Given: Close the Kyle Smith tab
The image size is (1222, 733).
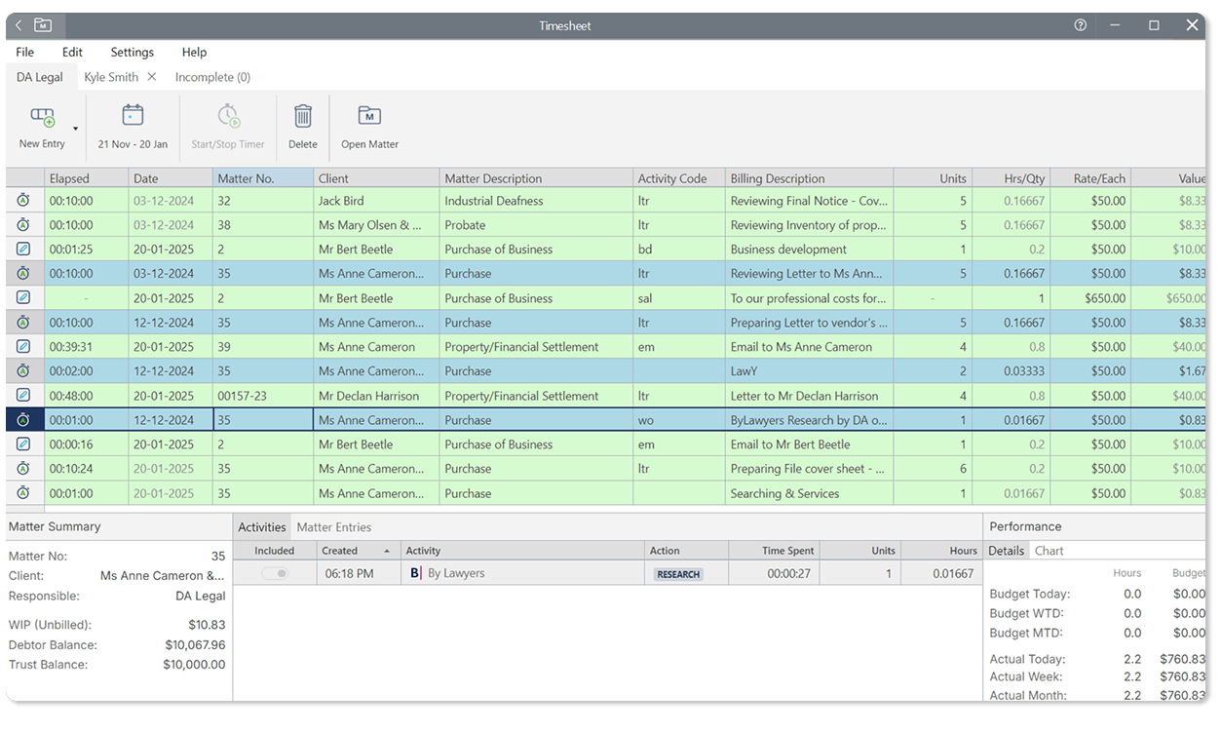Looking at the screenshot, I should tap(152, 77).
